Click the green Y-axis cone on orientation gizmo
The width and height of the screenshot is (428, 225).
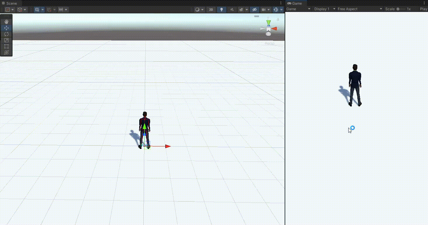[x=268, y=22]
